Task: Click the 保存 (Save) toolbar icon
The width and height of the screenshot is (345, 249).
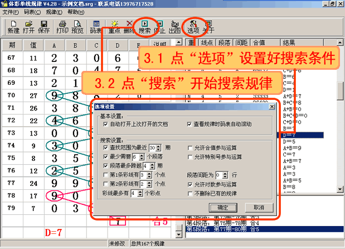Action: click(44, 27)
